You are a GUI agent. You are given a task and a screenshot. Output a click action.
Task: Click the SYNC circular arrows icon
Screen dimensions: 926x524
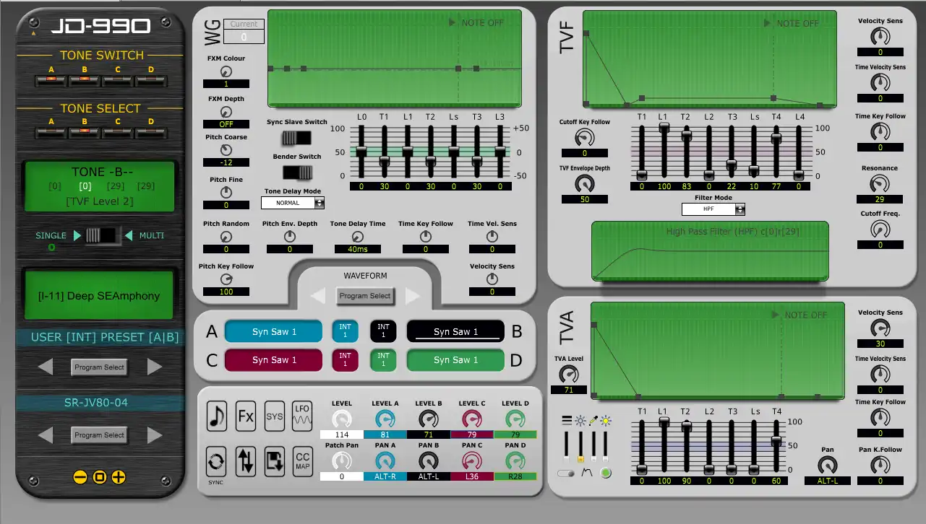tap(216, 460)
